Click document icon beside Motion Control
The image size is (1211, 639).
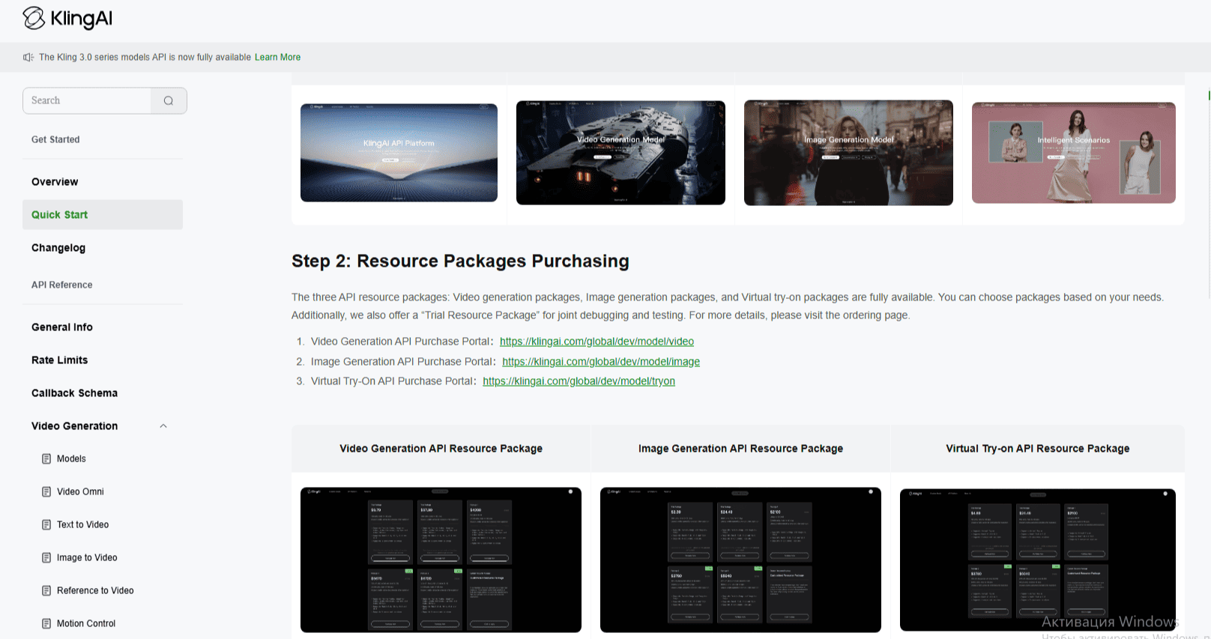(x=46, y=624)
